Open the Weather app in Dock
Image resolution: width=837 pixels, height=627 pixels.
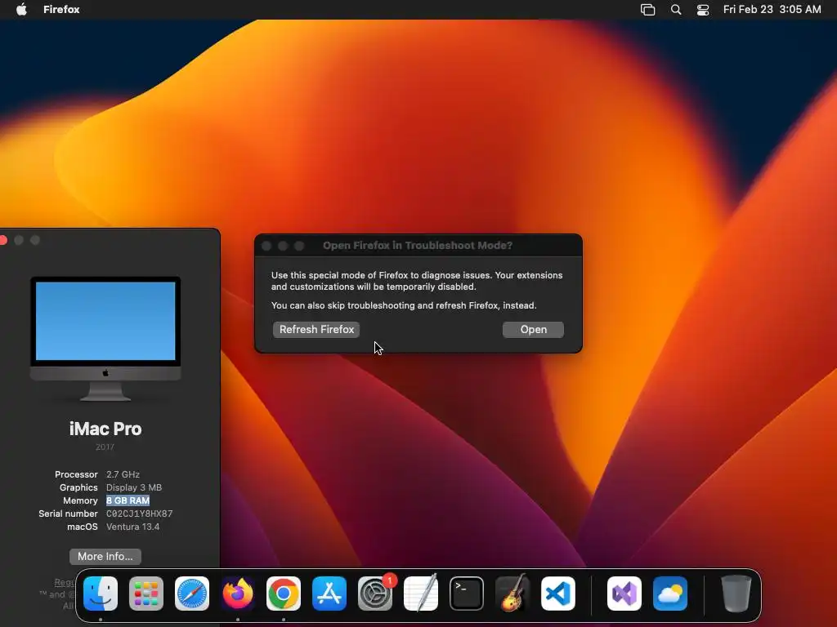pyautogui.click(x=670, y=594)
